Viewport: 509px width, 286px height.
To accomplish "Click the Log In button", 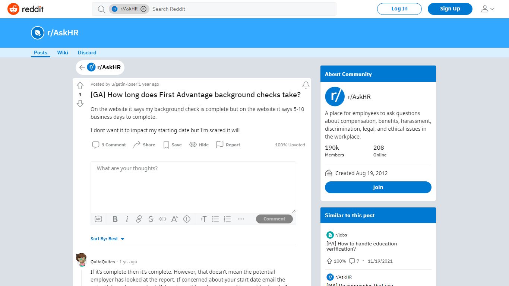I will [x=399, y=9].
